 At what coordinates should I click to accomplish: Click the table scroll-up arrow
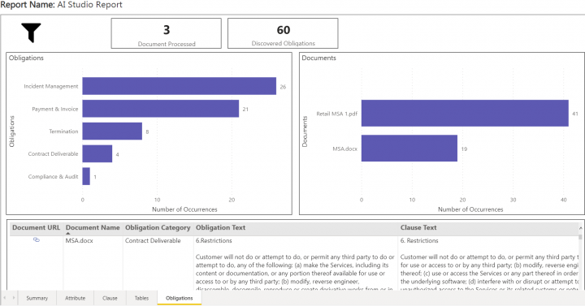click(x=580, y=228)
